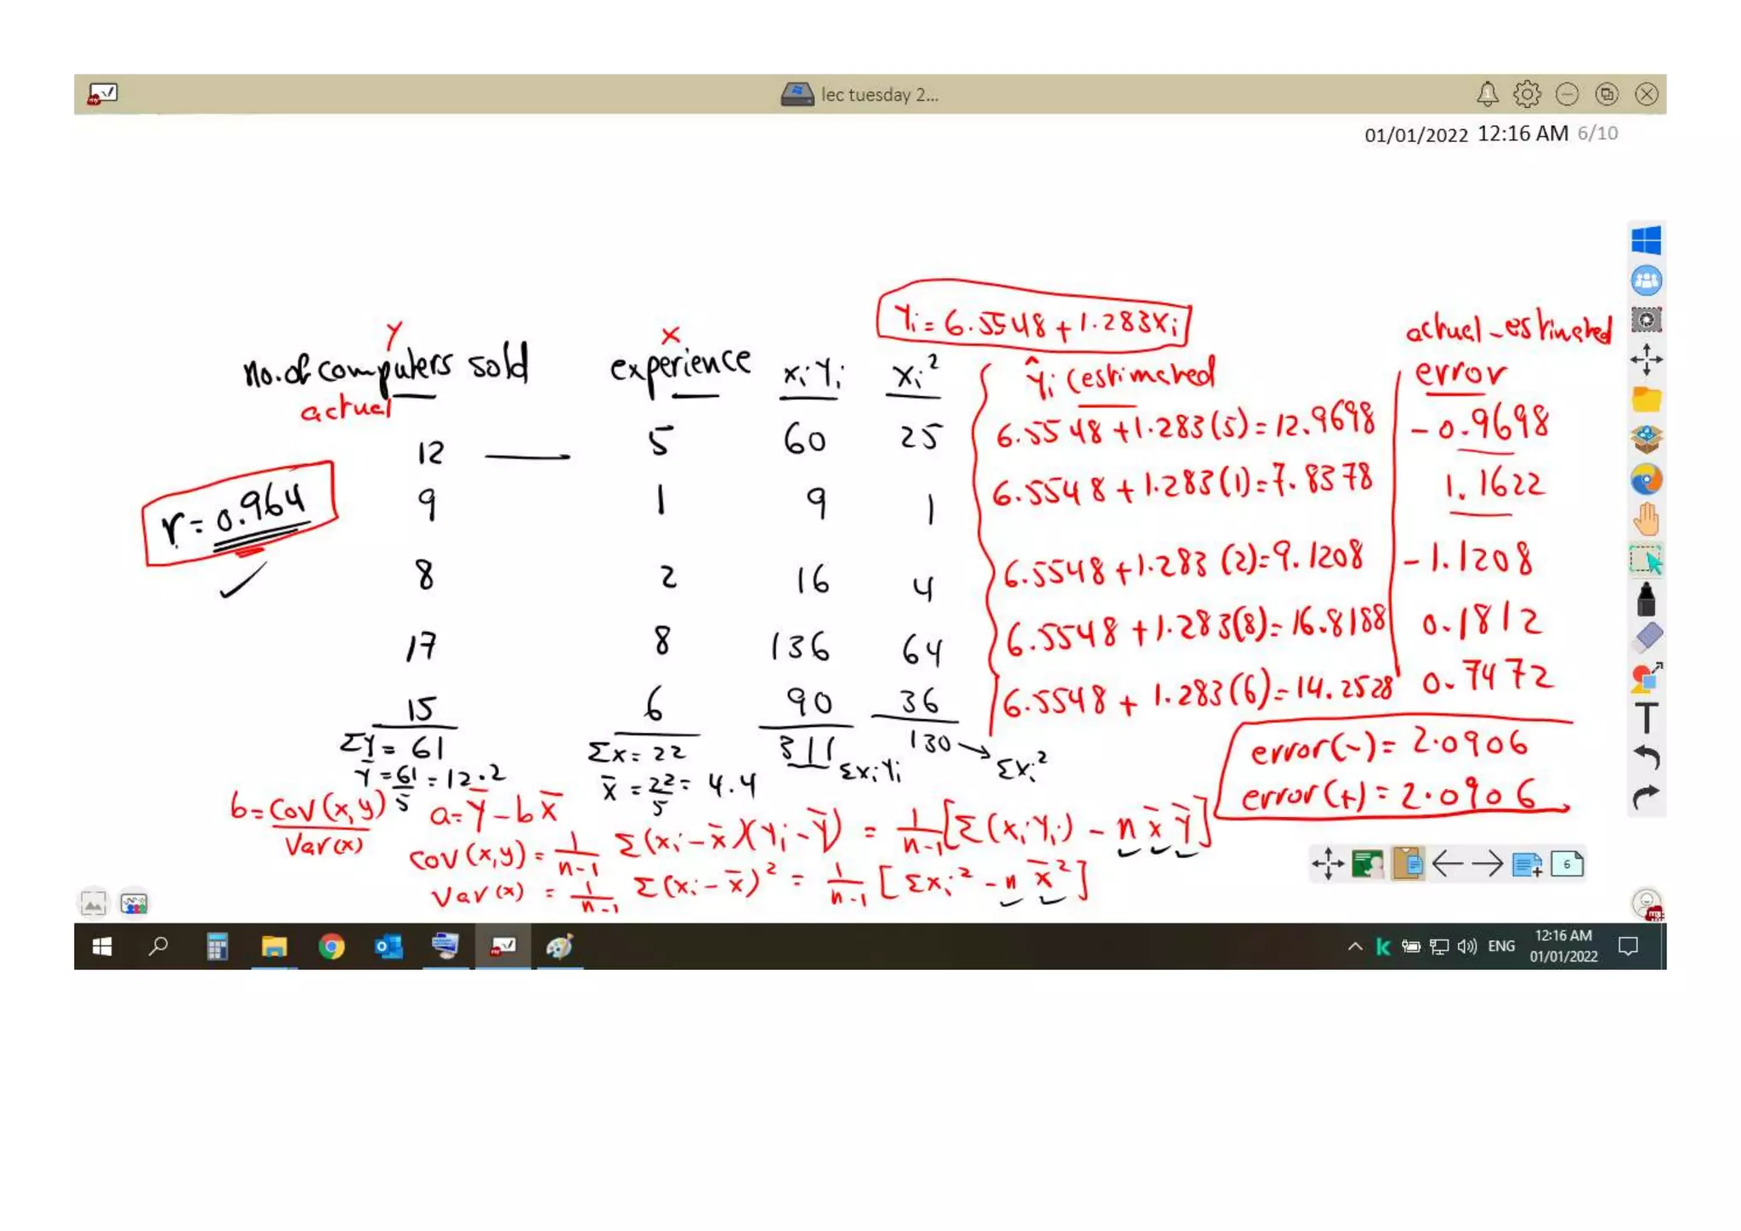1741x1231 pixels.
Task: Click the paste clipboard icon
Action: (1407, 865)
